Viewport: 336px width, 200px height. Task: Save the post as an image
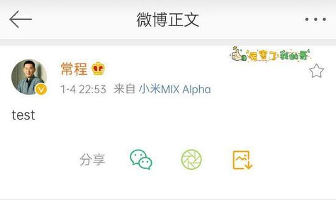point(243,160)
